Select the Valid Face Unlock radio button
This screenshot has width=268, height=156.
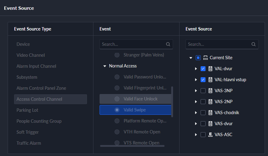click(117, 99)
